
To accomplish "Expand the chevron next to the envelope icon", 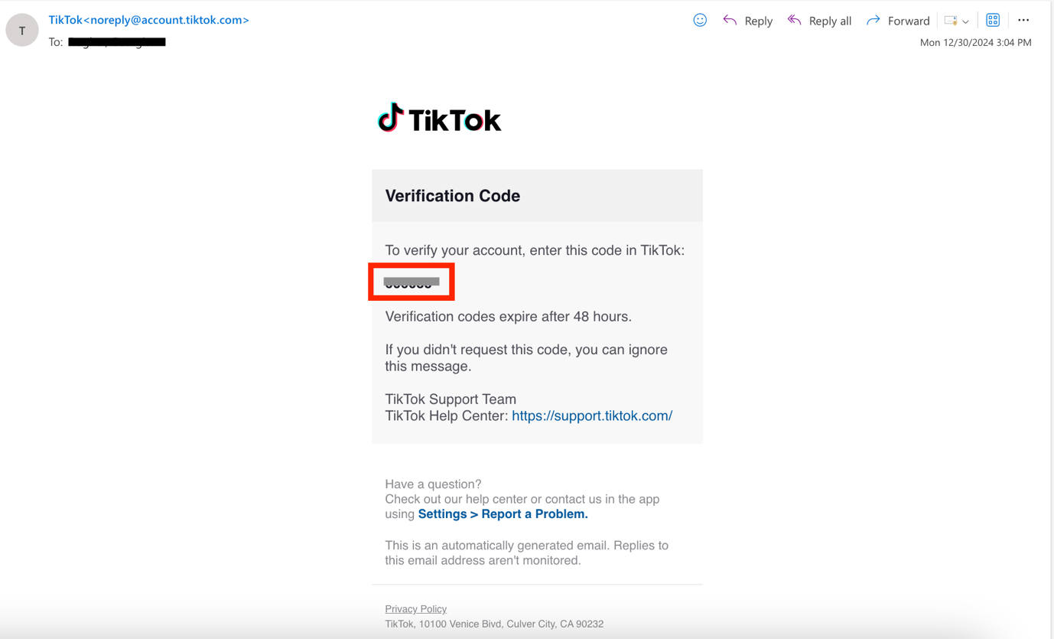I will [965, 21].
